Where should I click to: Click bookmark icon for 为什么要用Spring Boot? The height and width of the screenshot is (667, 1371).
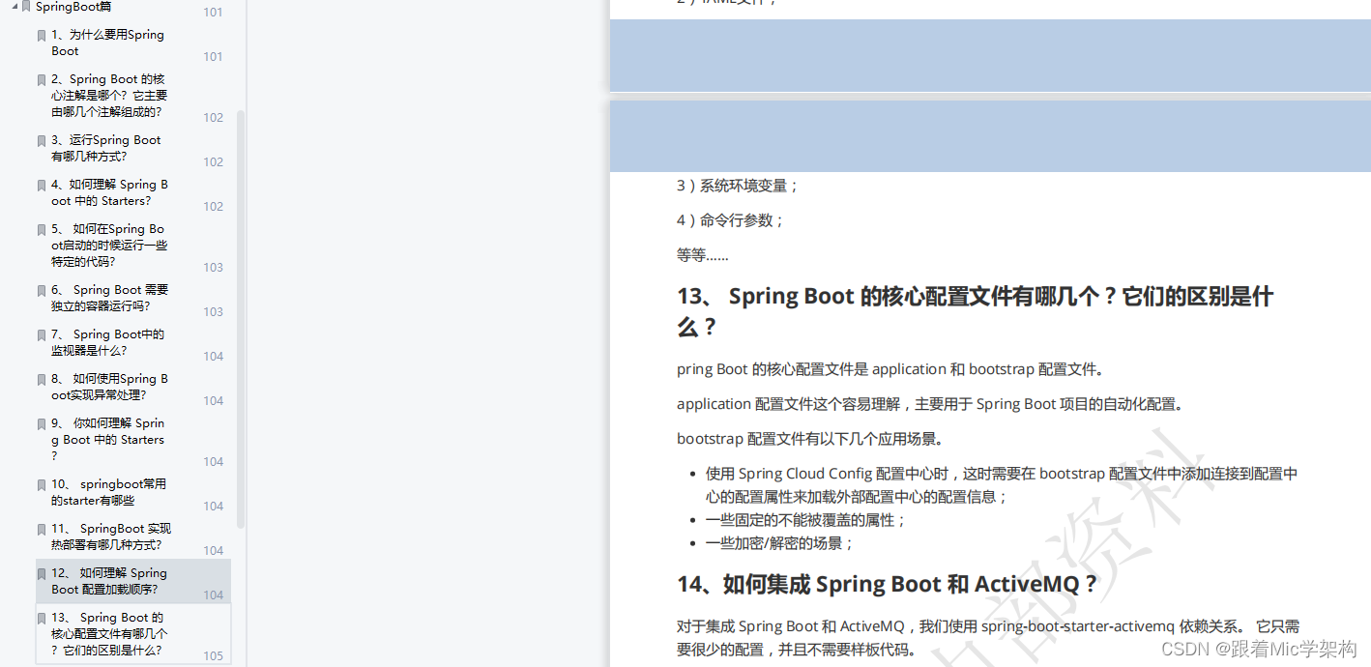42,36
